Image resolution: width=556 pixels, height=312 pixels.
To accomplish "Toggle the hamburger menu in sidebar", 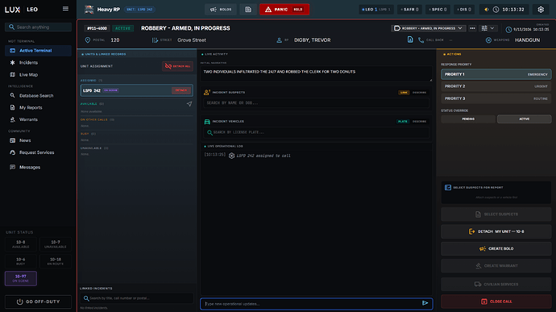I will [x=65, y=9].
